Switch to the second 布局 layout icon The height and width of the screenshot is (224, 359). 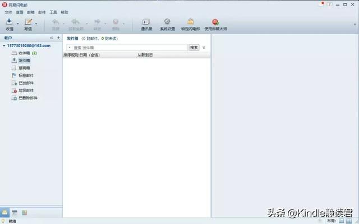[348, 221]
